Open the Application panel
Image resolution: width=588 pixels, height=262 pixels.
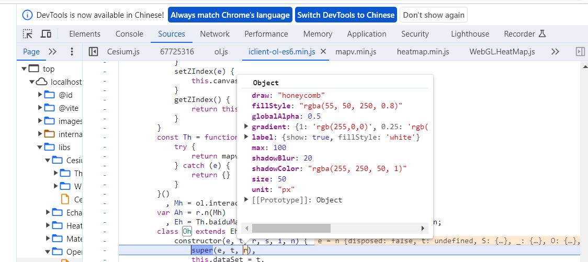[x=367, y=34]
